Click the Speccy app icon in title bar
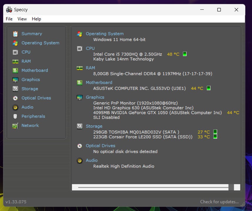The image size is (252, 211). (9, 10)
